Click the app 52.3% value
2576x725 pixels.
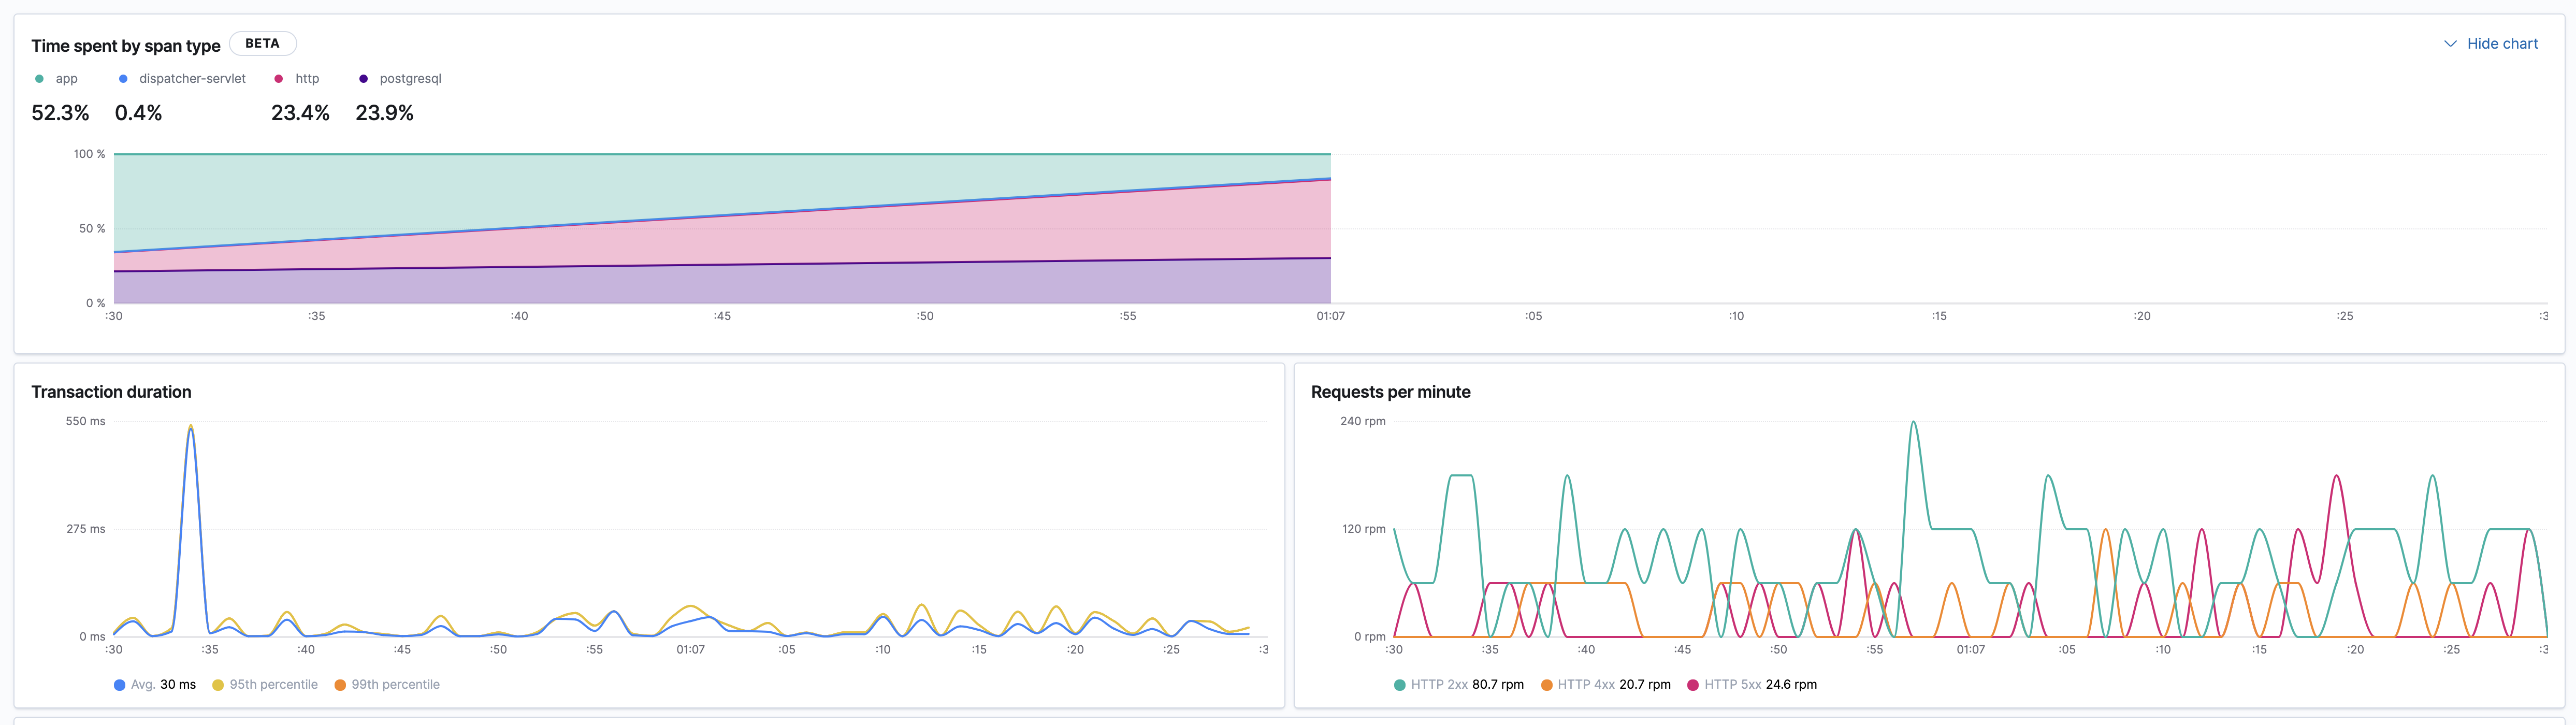60,113
